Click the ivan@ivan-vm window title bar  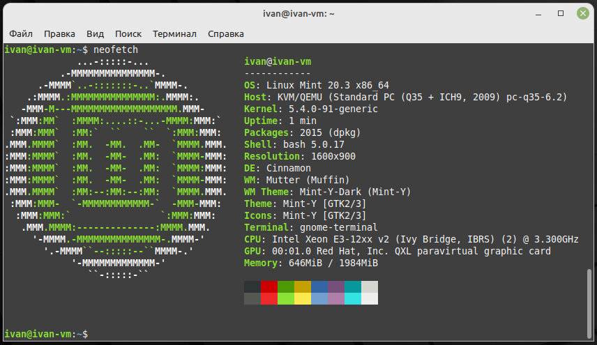298,13
